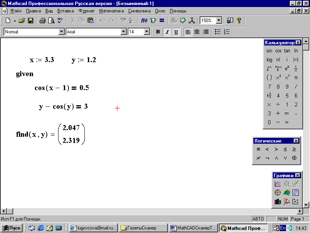
Task: Toggle align right button
Action: tap(206, 32)
